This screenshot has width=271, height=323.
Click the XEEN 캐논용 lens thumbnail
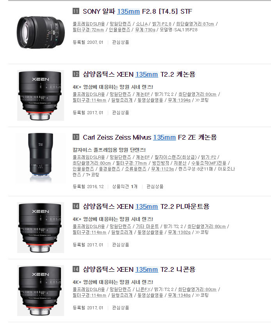41,95
